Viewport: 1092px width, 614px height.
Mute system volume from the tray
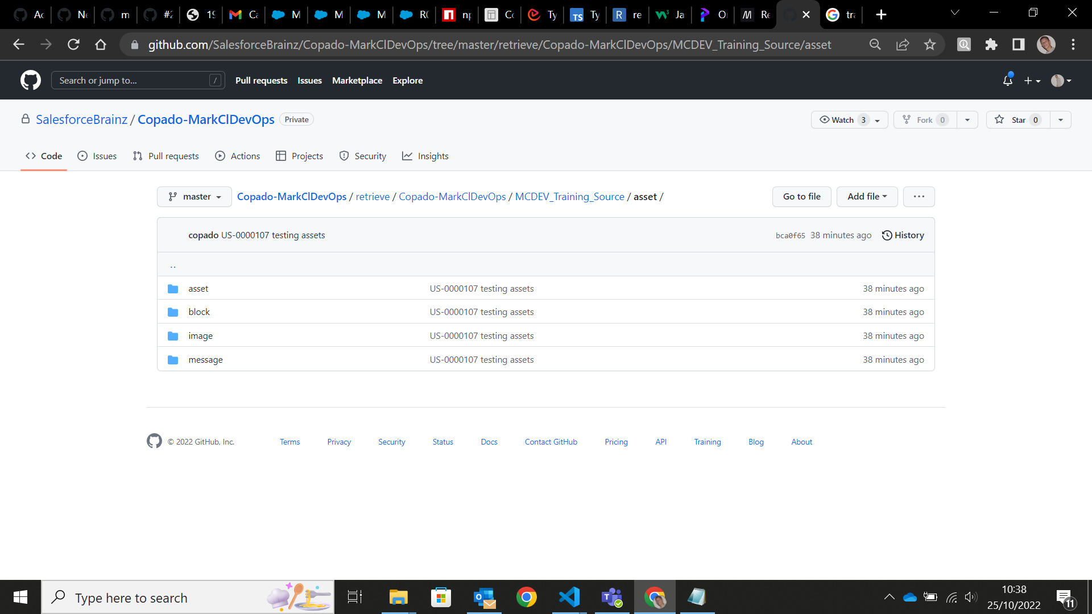(970, 597)
